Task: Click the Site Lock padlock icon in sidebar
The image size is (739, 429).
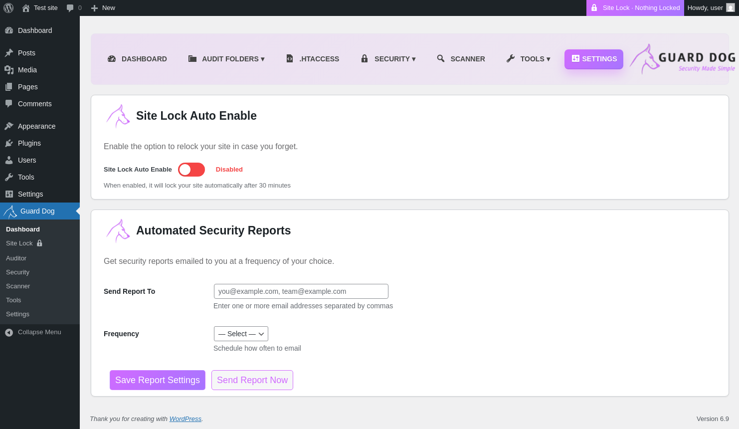Action: pyautogui.click(x=39, y=243)
